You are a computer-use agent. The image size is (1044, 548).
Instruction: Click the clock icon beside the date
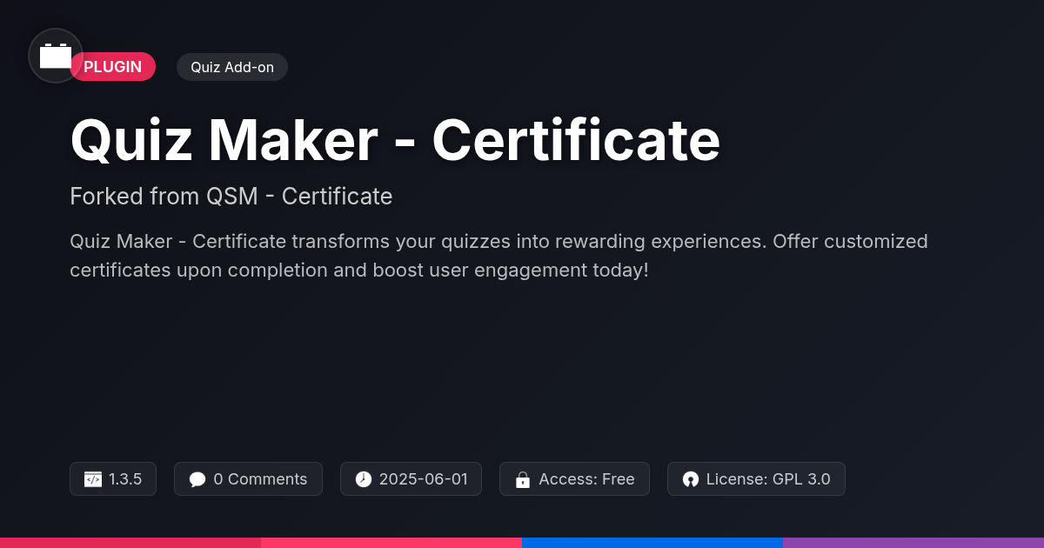[x=363, y=479]
